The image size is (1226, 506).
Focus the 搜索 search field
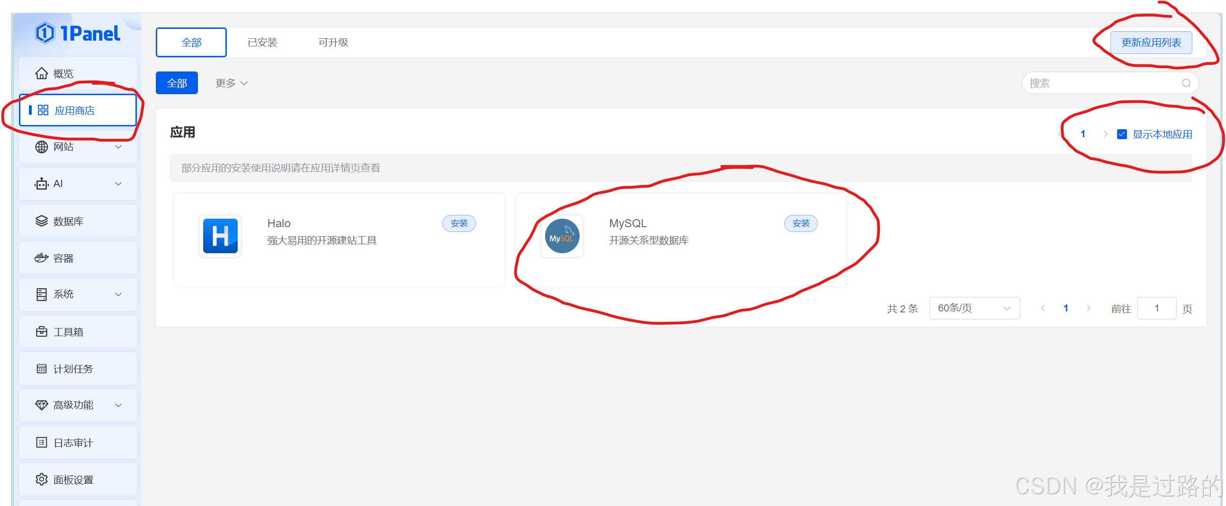[1110, 83]
